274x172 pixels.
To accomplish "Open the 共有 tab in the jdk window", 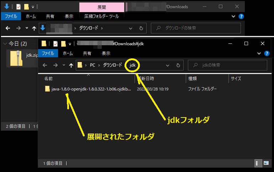I will pos(87,53).
